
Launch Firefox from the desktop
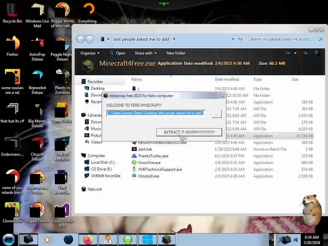coord(12,46)
